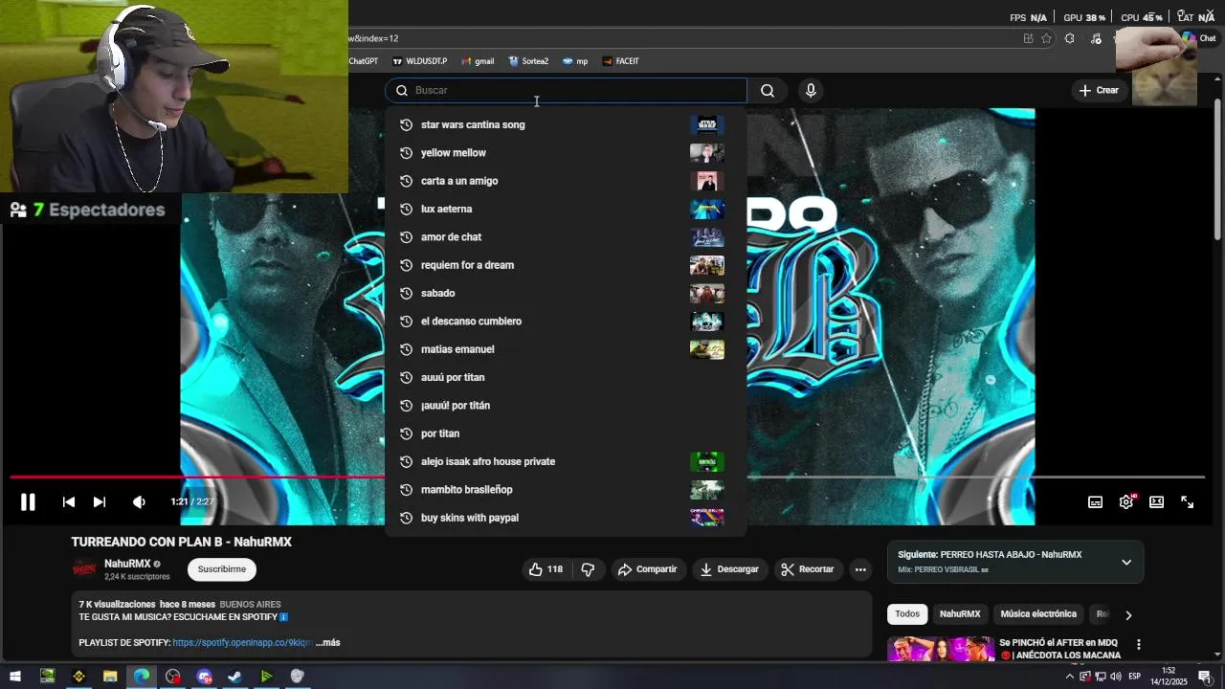Select 'el descanso cumbiero' suggestion
This screenshot has height=689, width=1225.
[x=566, y=322]
